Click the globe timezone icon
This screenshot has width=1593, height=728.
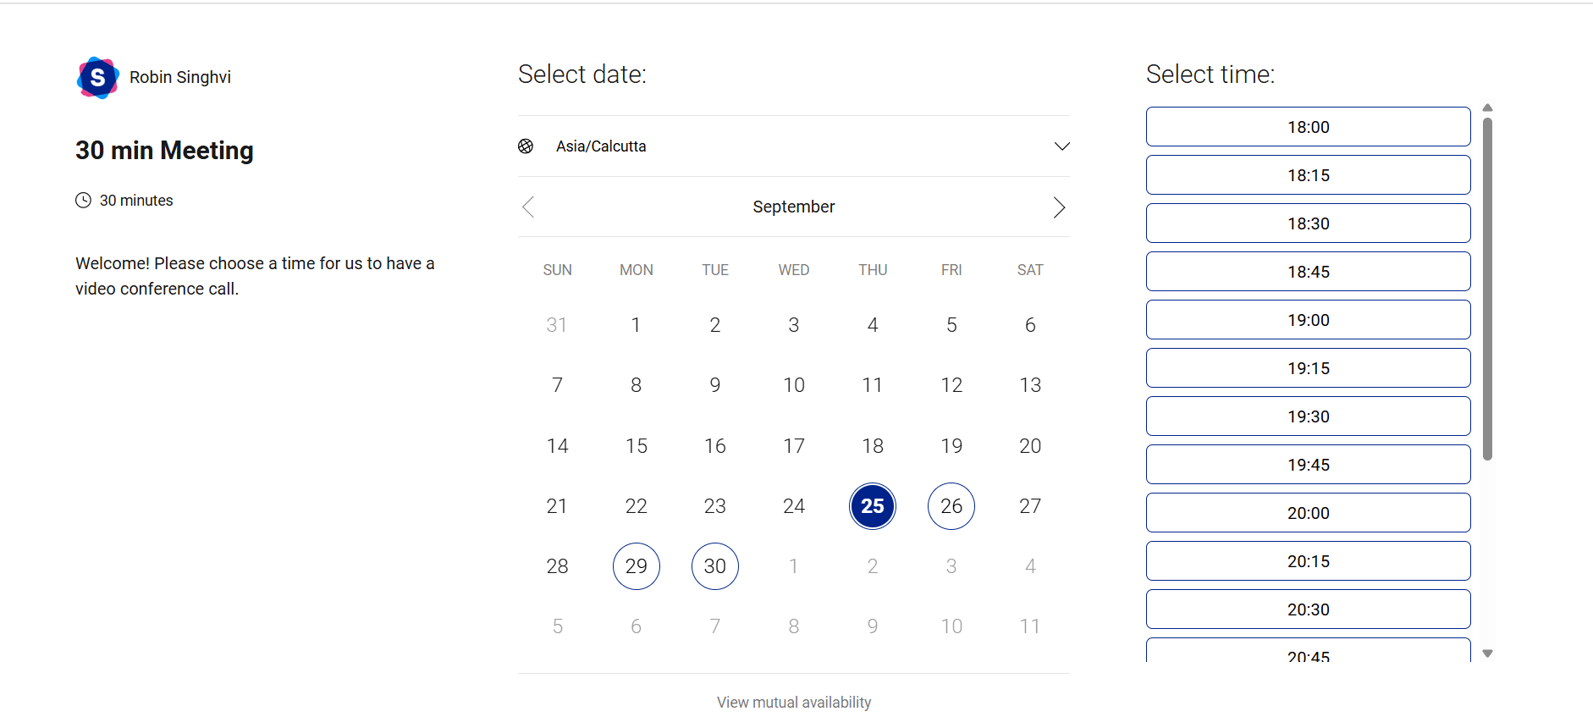(x=525, y=146)
